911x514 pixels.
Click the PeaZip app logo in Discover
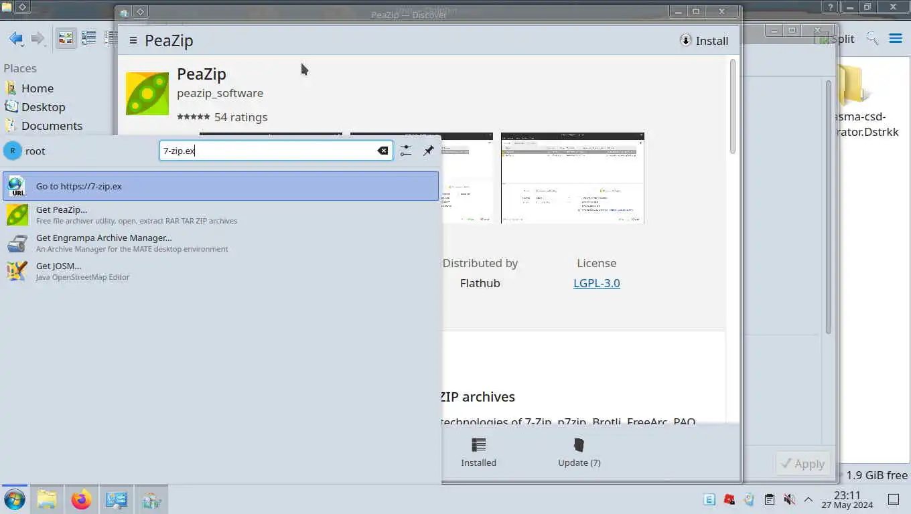(147, 94)
